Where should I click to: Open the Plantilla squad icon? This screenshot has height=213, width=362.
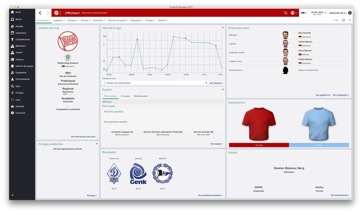(x=12, y=26)
